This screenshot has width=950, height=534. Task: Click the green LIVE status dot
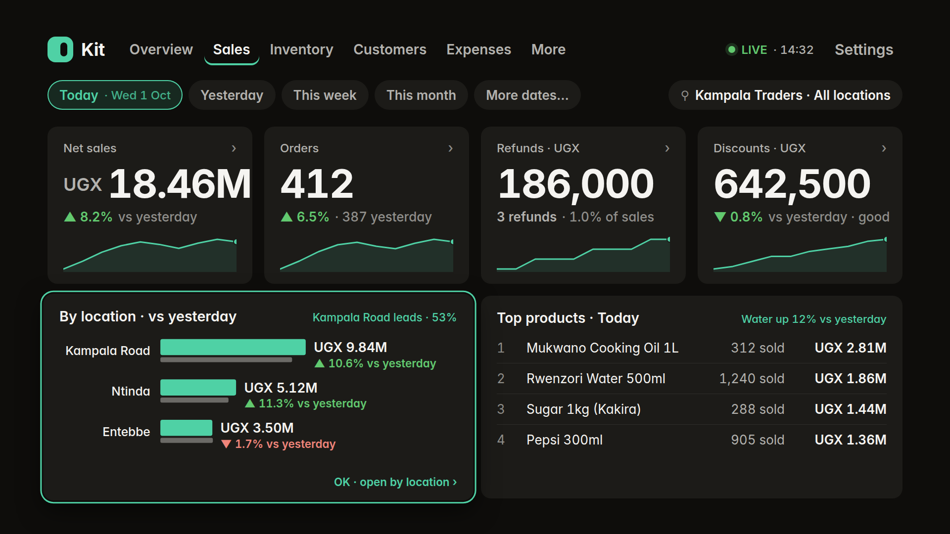pos(731,49)
